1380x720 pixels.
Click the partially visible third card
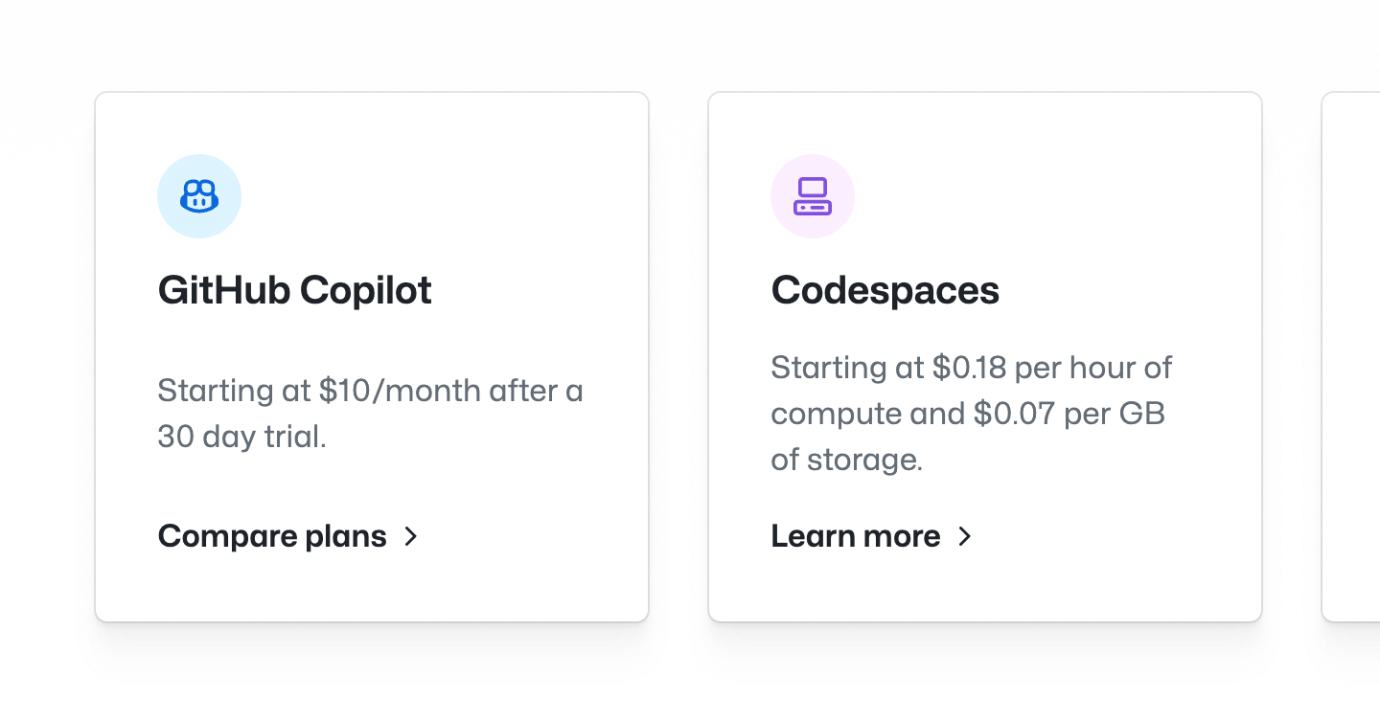(x=1351, y=356)
